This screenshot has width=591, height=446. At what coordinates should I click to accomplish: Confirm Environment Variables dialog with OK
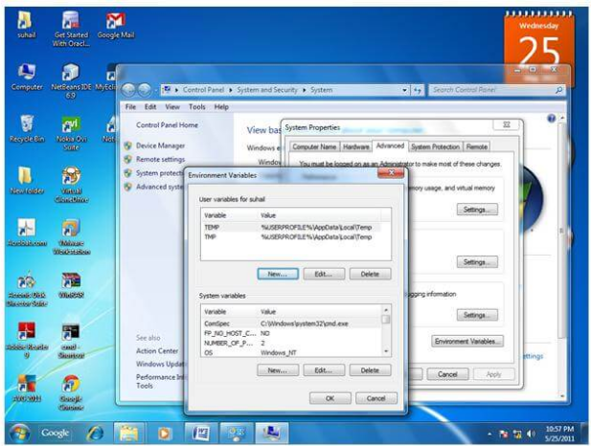[330, 398]
